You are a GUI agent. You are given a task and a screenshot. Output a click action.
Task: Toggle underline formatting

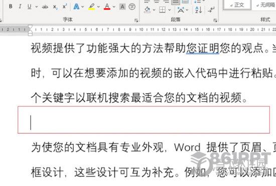coord(30,7)
